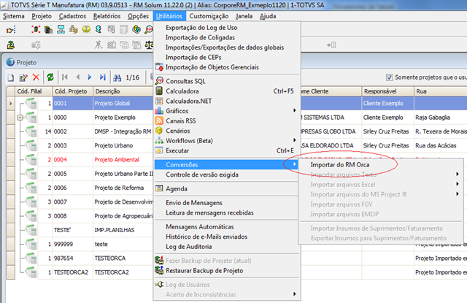The image size is (467, 303).
Task: Click the balance scales toolbar icon
Action: coord(149,45)
